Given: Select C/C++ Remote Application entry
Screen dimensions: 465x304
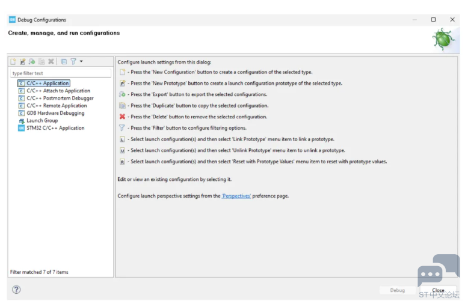Looking at the screenshot, I should click(57, 106).
